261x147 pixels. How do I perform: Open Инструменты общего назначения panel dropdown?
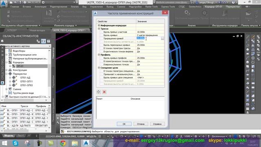39,25
